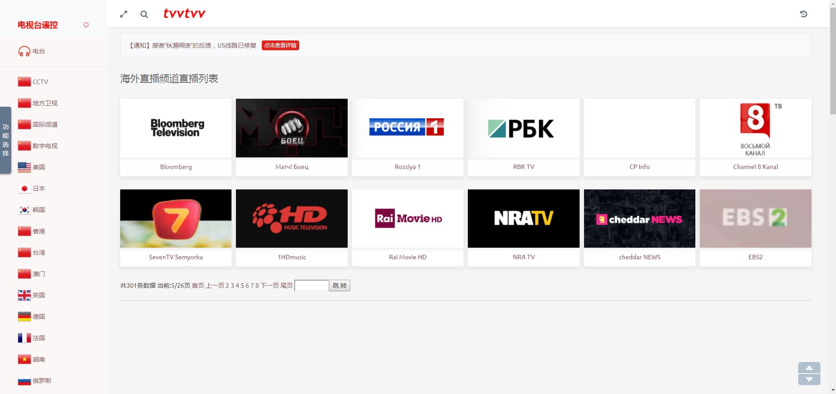Go to 下一页 next page link
This screenshot has height=394, width=836.
point(269,285)
